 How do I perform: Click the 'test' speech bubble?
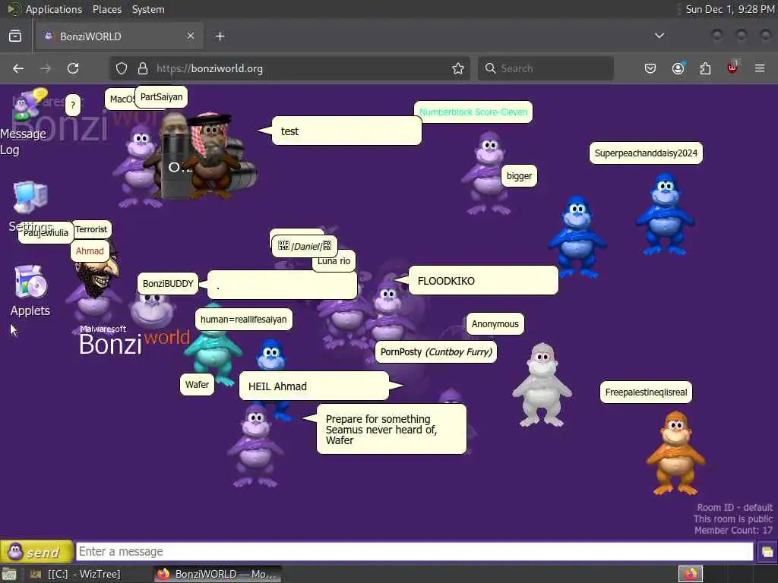pyautogui.click(x=346, y=131)
